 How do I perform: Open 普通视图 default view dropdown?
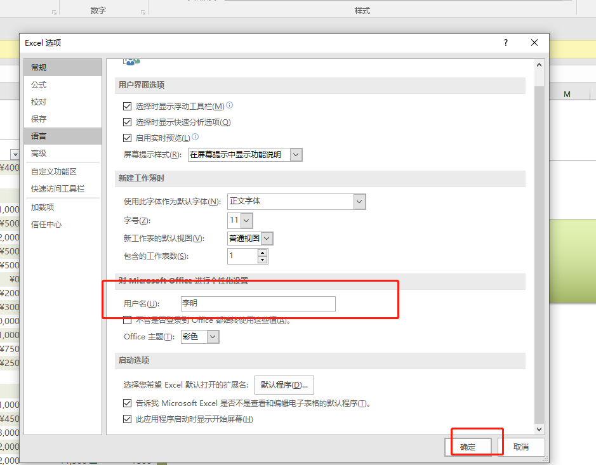[267, 239]
